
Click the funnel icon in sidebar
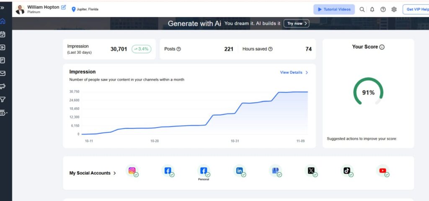pyautogui.click(x=3, y=99)
